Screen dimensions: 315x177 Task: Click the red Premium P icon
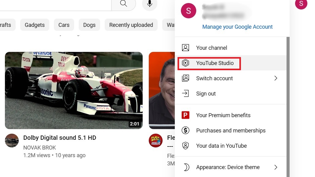click(x=185, y=115)
